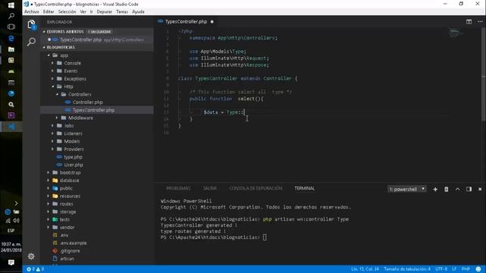The image size is (486, 273).
Task: Open feedback smiley in status bar
Action: click(478, 269)
